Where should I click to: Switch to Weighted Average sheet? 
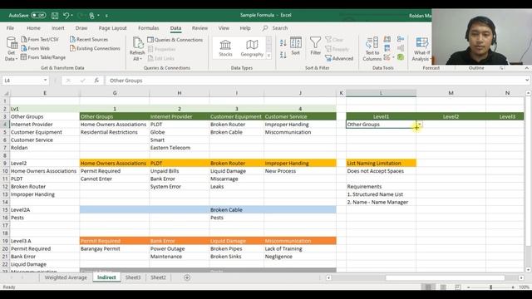[x=66, y=277]
